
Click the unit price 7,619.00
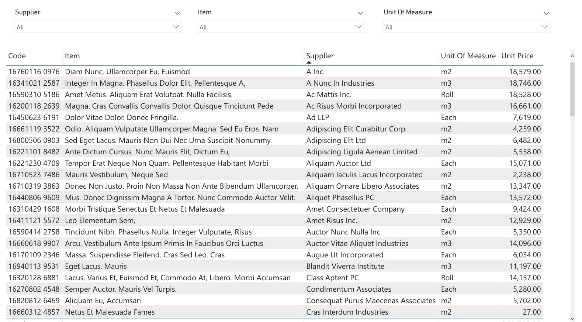click(x=527, y=117)
